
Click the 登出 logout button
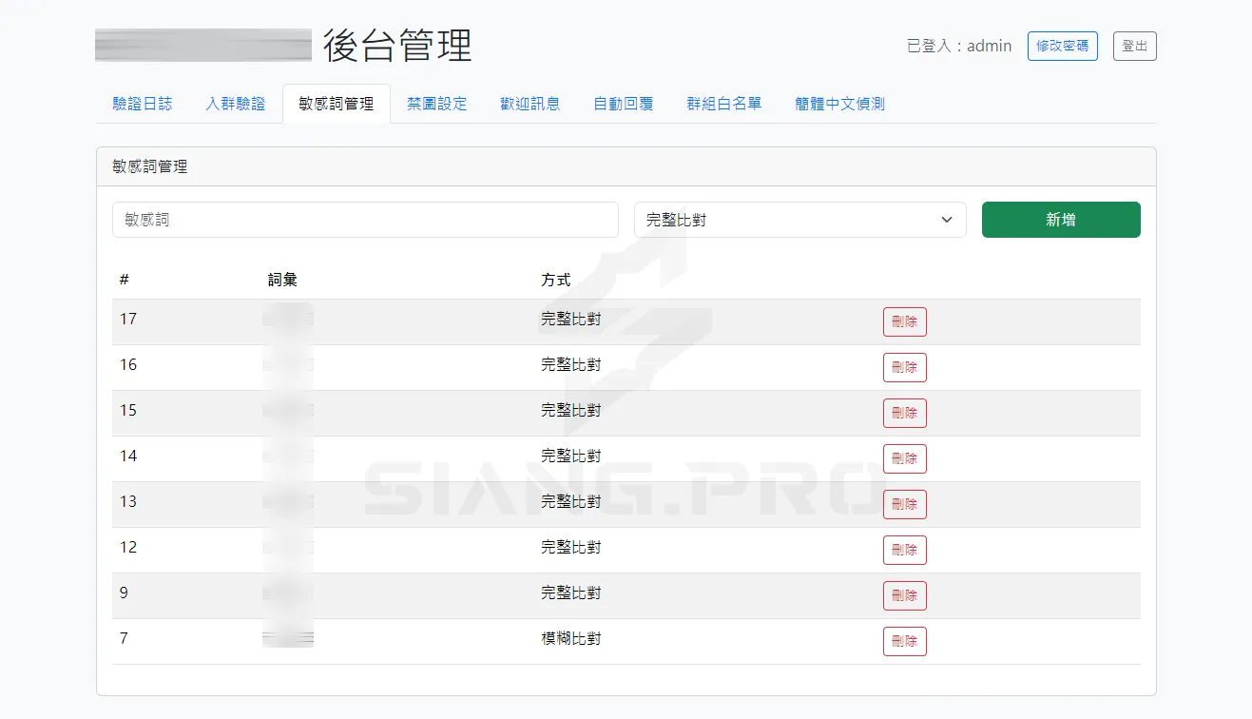(1134, 46)
